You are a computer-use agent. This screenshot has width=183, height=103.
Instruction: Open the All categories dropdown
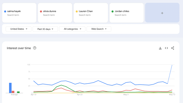[x=72, y=29]
